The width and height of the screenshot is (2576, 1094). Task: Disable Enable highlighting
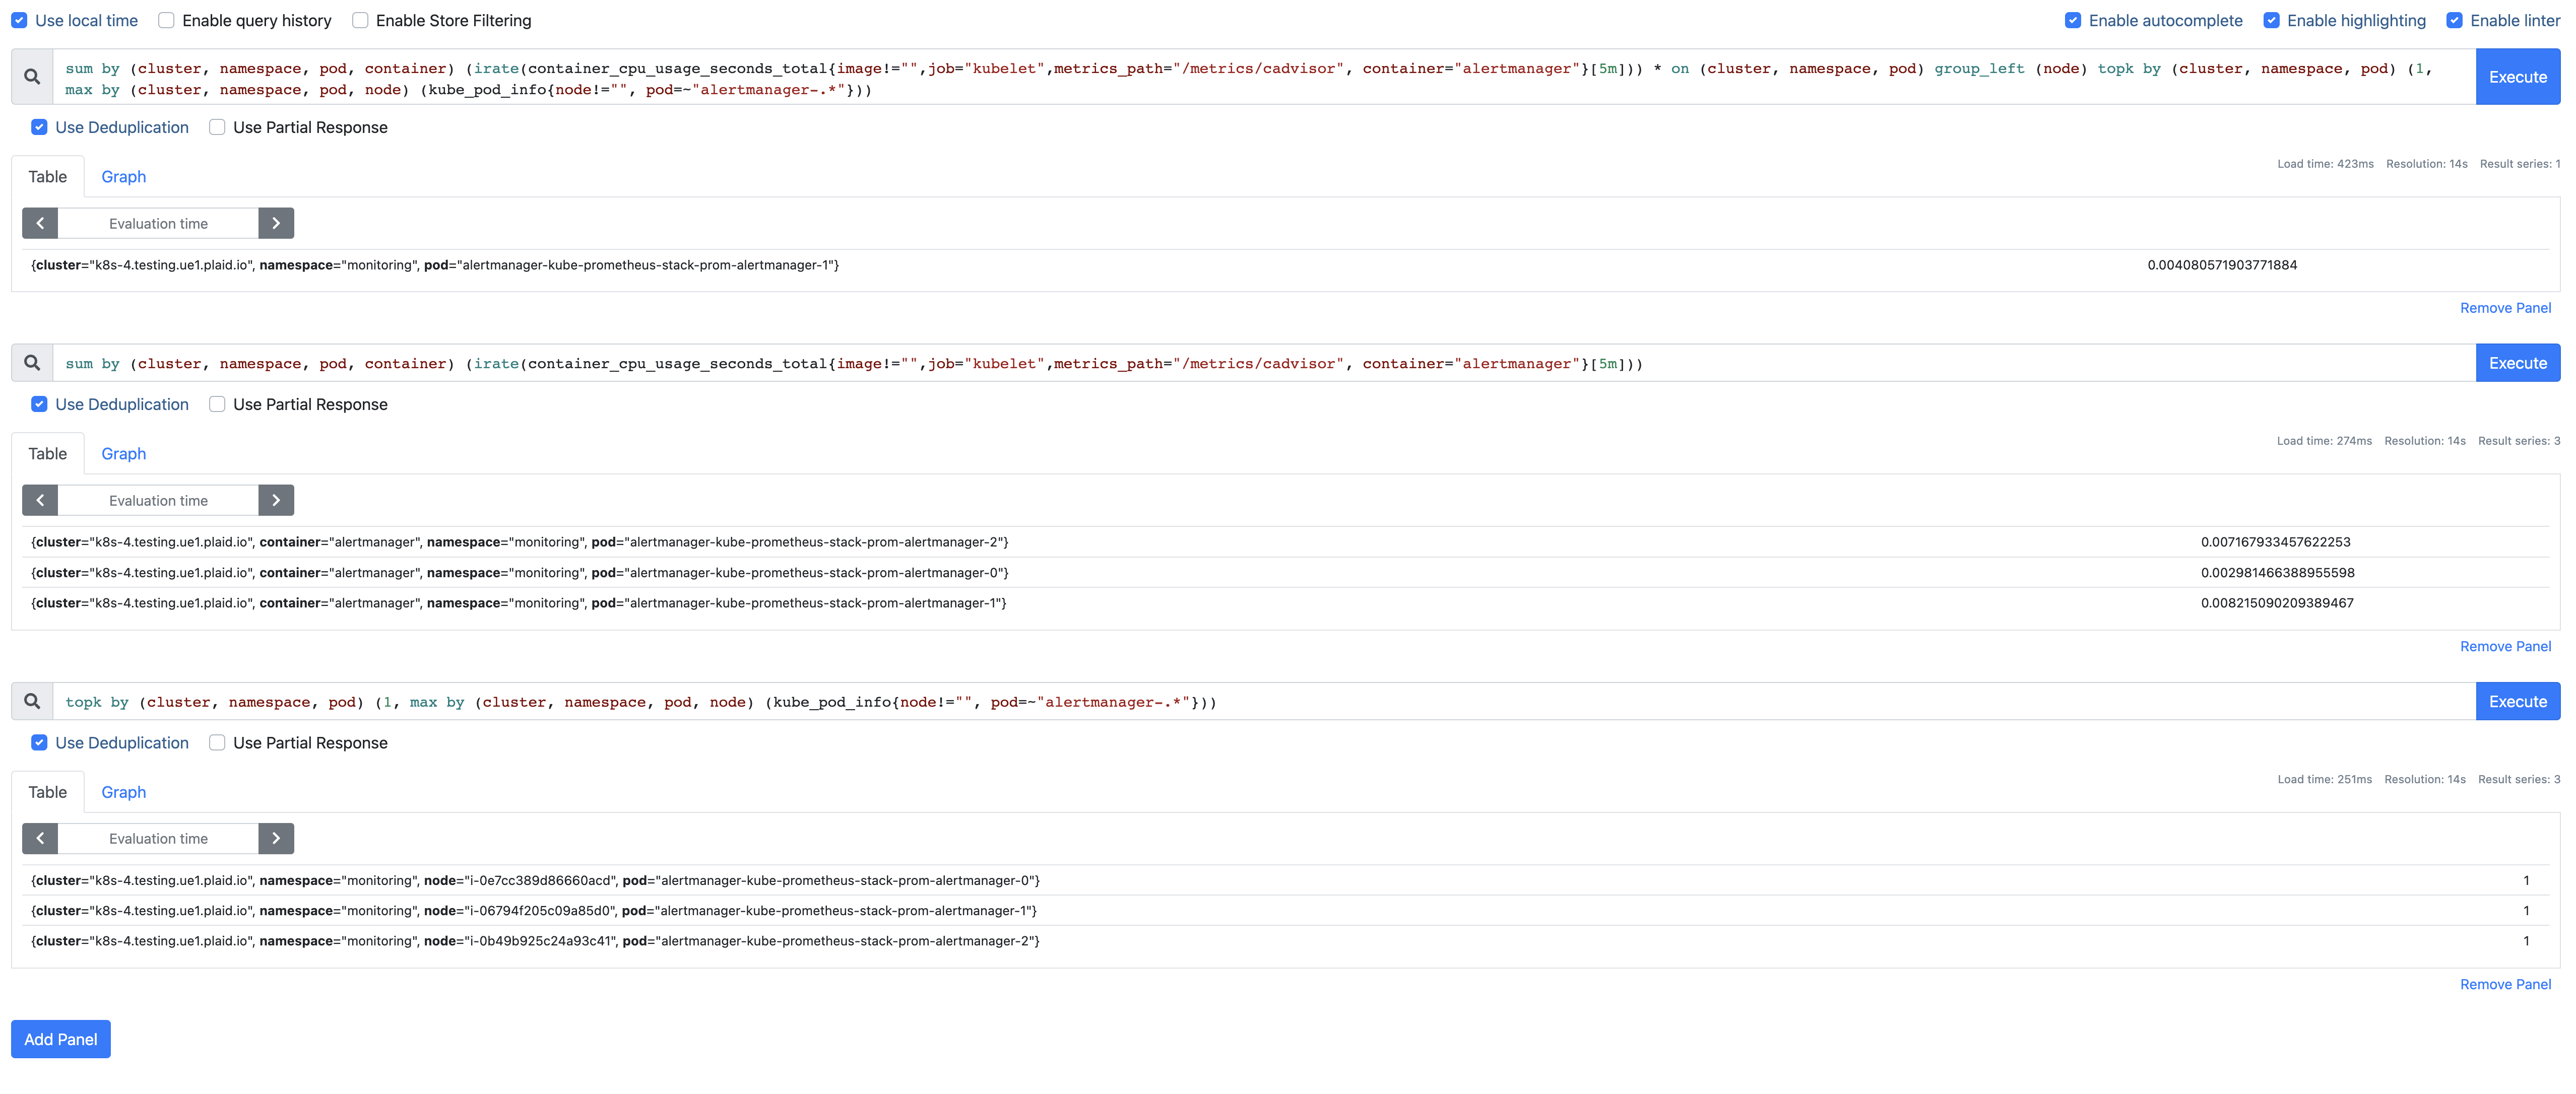pos(2273,19)
